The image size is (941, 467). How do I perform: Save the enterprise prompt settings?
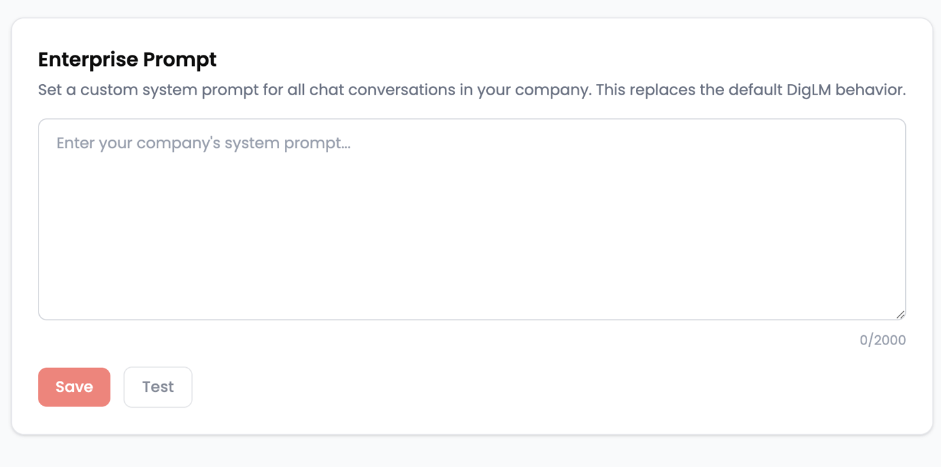click(x=74, y=387)
